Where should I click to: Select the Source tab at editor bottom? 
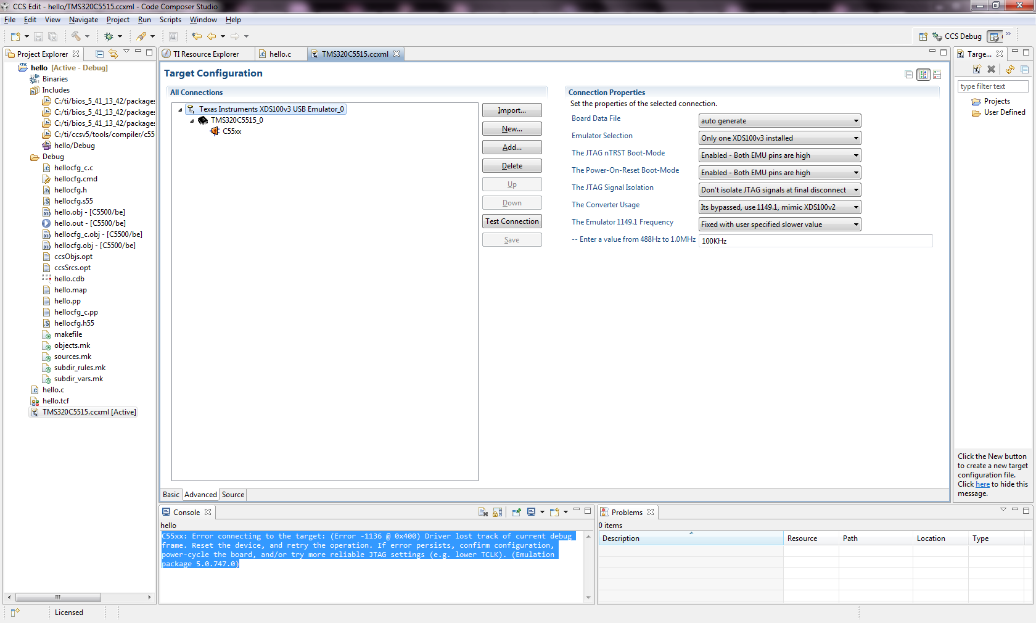pyautogui.click(x=233, y=495)
